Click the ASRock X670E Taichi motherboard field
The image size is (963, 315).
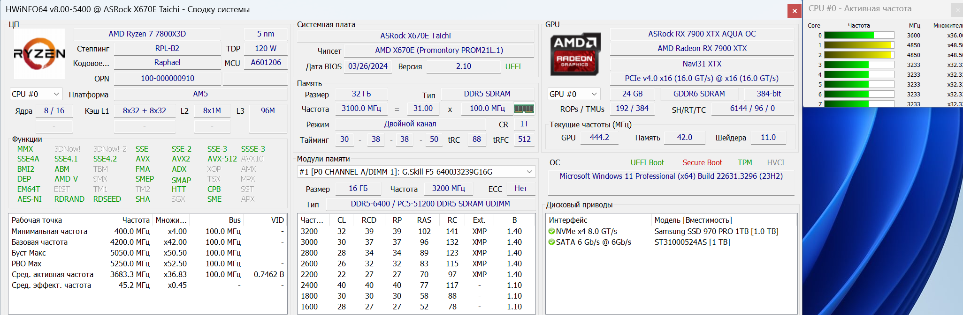[415, 36]
